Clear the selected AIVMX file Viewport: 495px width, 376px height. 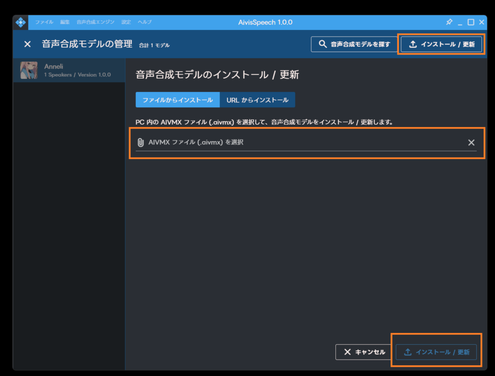tap(471, 143)
